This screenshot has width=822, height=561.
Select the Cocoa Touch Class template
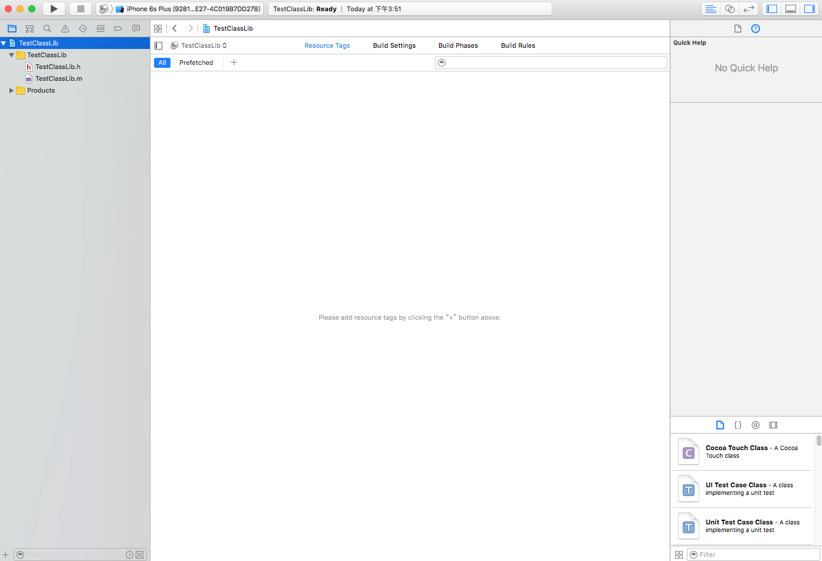click(x=742, y=452)
